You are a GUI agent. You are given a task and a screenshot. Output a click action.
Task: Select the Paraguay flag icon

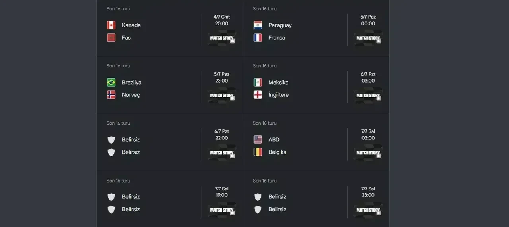(258, 25)
